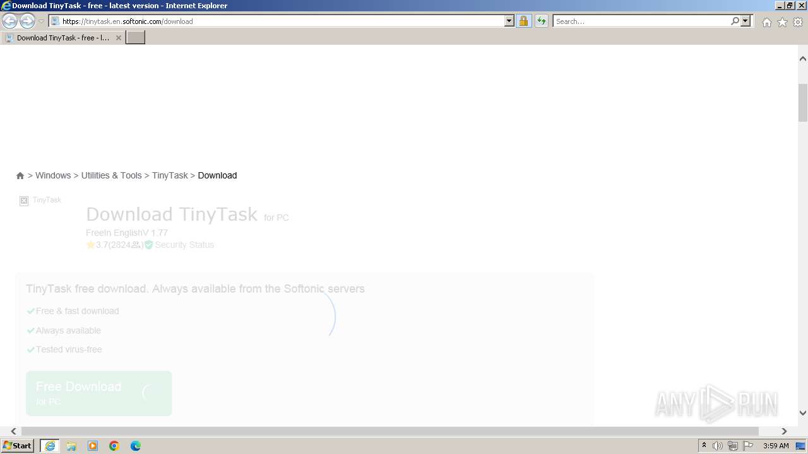Click the broken TinyTask logo image
Viewport: 808px width, 454px height.
click(24, 201)
